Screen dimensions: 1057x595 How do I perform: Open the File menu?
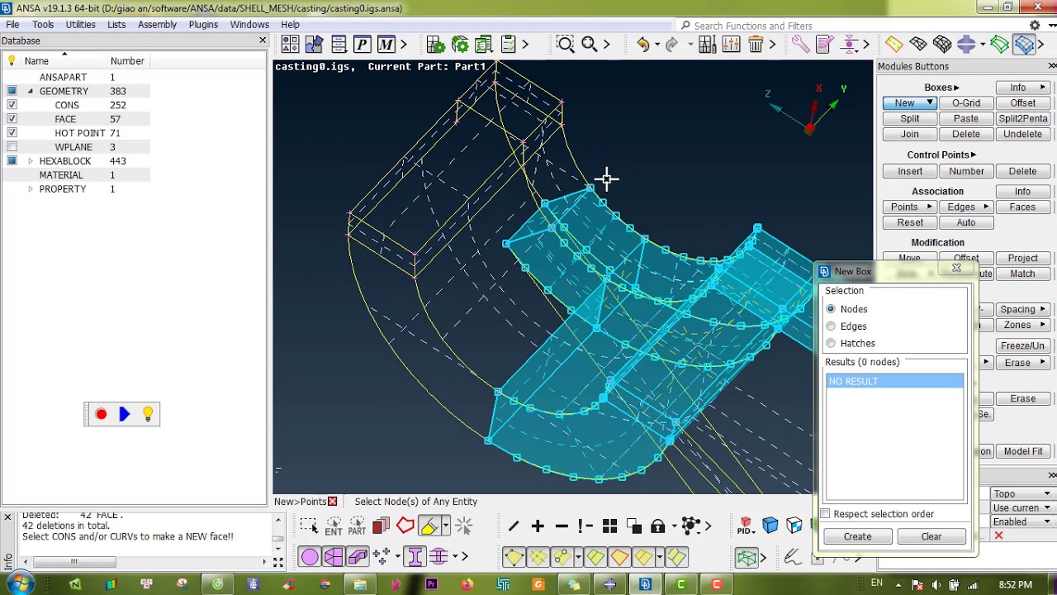[x=12, y=25]
